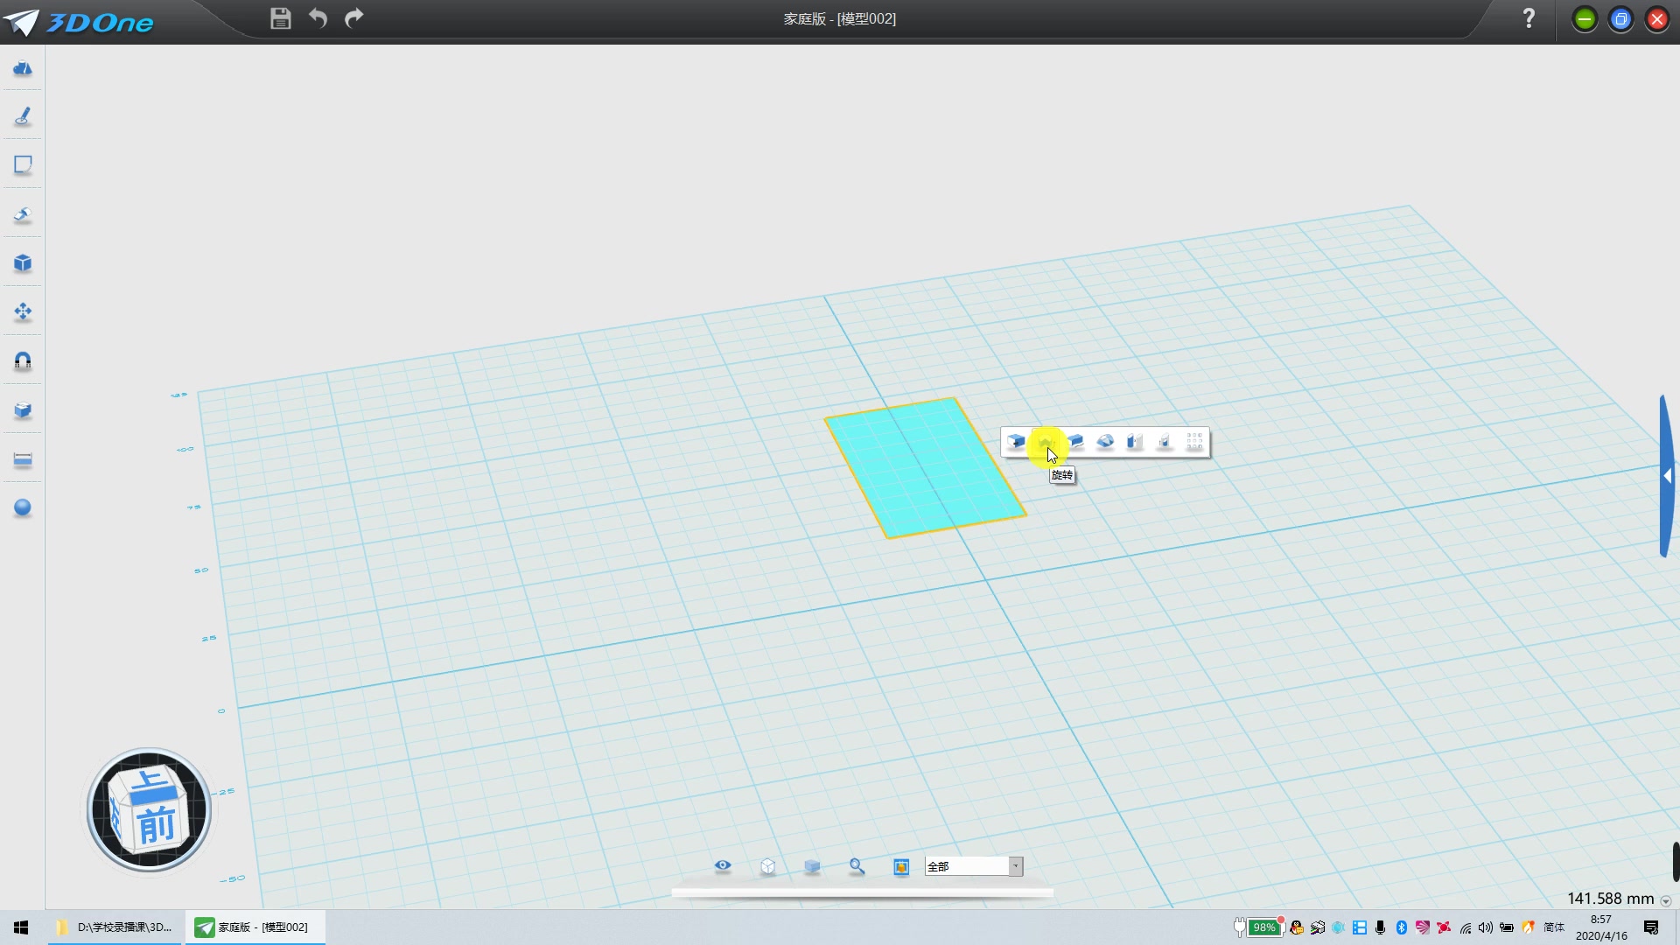This screenshot has width=1680, height=945.
Task: Select the sketch drawing pen tool
Action: coord(23,116)
